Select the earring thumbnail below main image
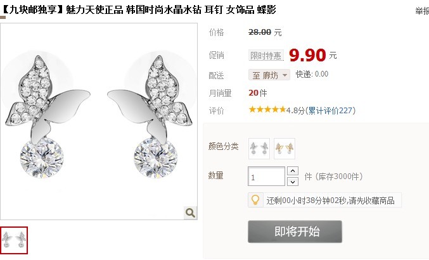 14,240
